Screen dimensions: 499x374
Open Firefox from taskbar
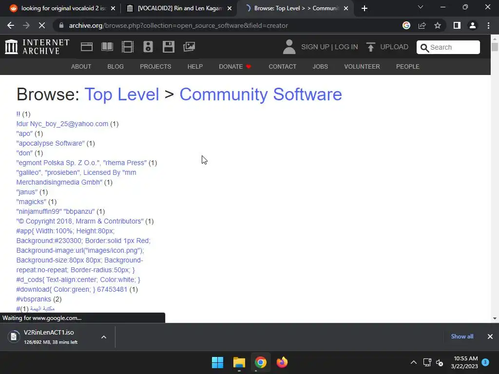pyautogui.click(x=282, y=362)
